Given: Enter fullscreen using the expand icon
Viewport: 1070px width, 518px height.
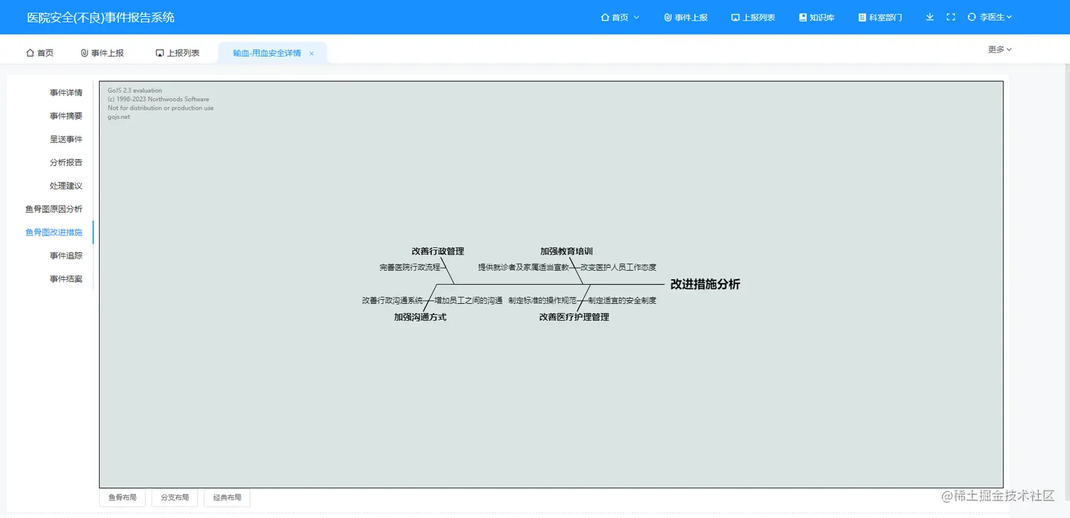Looking at the screenshot, I should [x=950, y=17].
